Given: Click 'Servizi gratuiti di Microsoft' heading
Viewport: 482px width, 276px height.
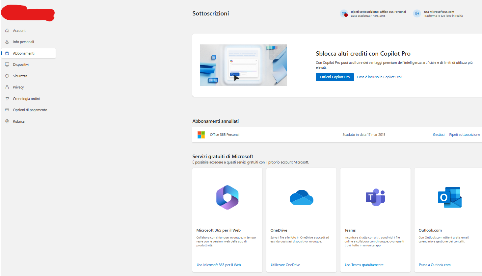Looking at the screenshot, I should (223, 157).
